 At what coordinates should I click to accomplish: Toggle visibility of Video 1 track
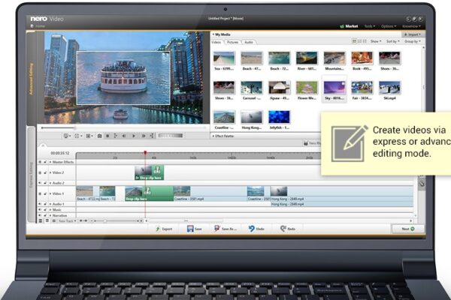[40, 193]
